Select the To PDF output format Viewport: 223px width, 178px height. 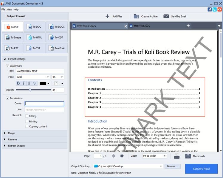tap(13, 27)
